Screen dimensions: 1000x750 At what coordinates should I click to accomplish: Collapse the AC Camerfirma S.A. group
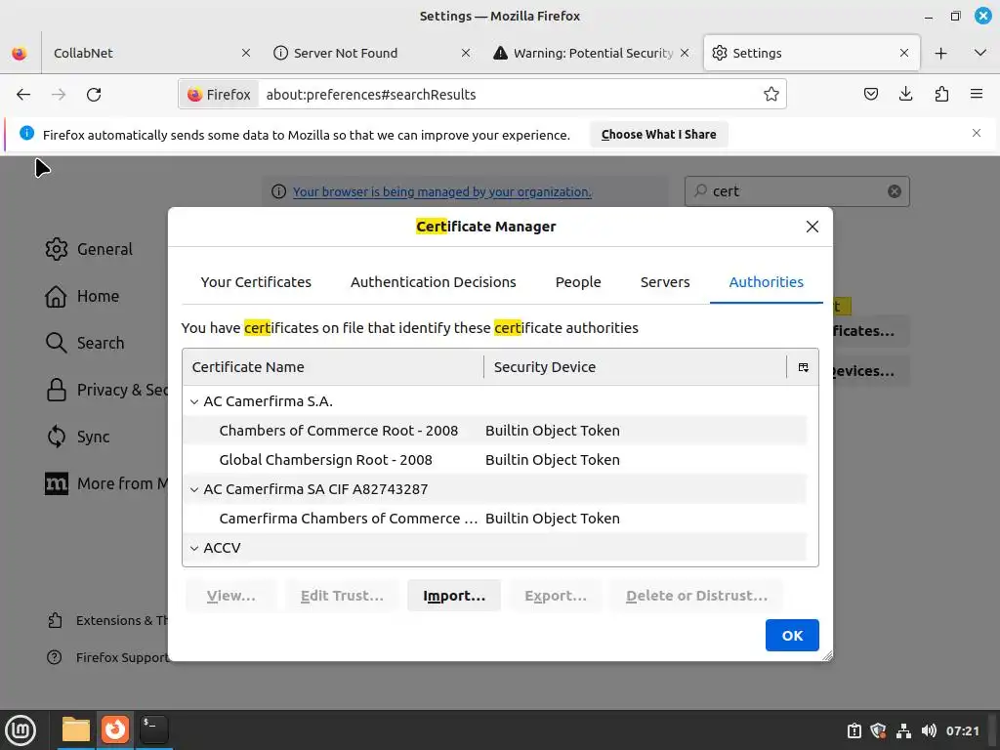pos(194,401)
